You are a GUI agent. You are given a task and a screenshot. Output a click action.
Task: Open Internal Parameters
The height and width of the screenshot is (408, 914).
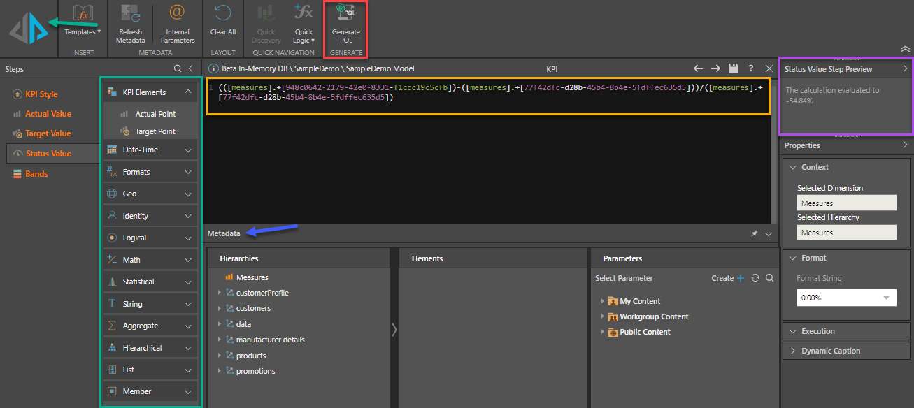178,24
